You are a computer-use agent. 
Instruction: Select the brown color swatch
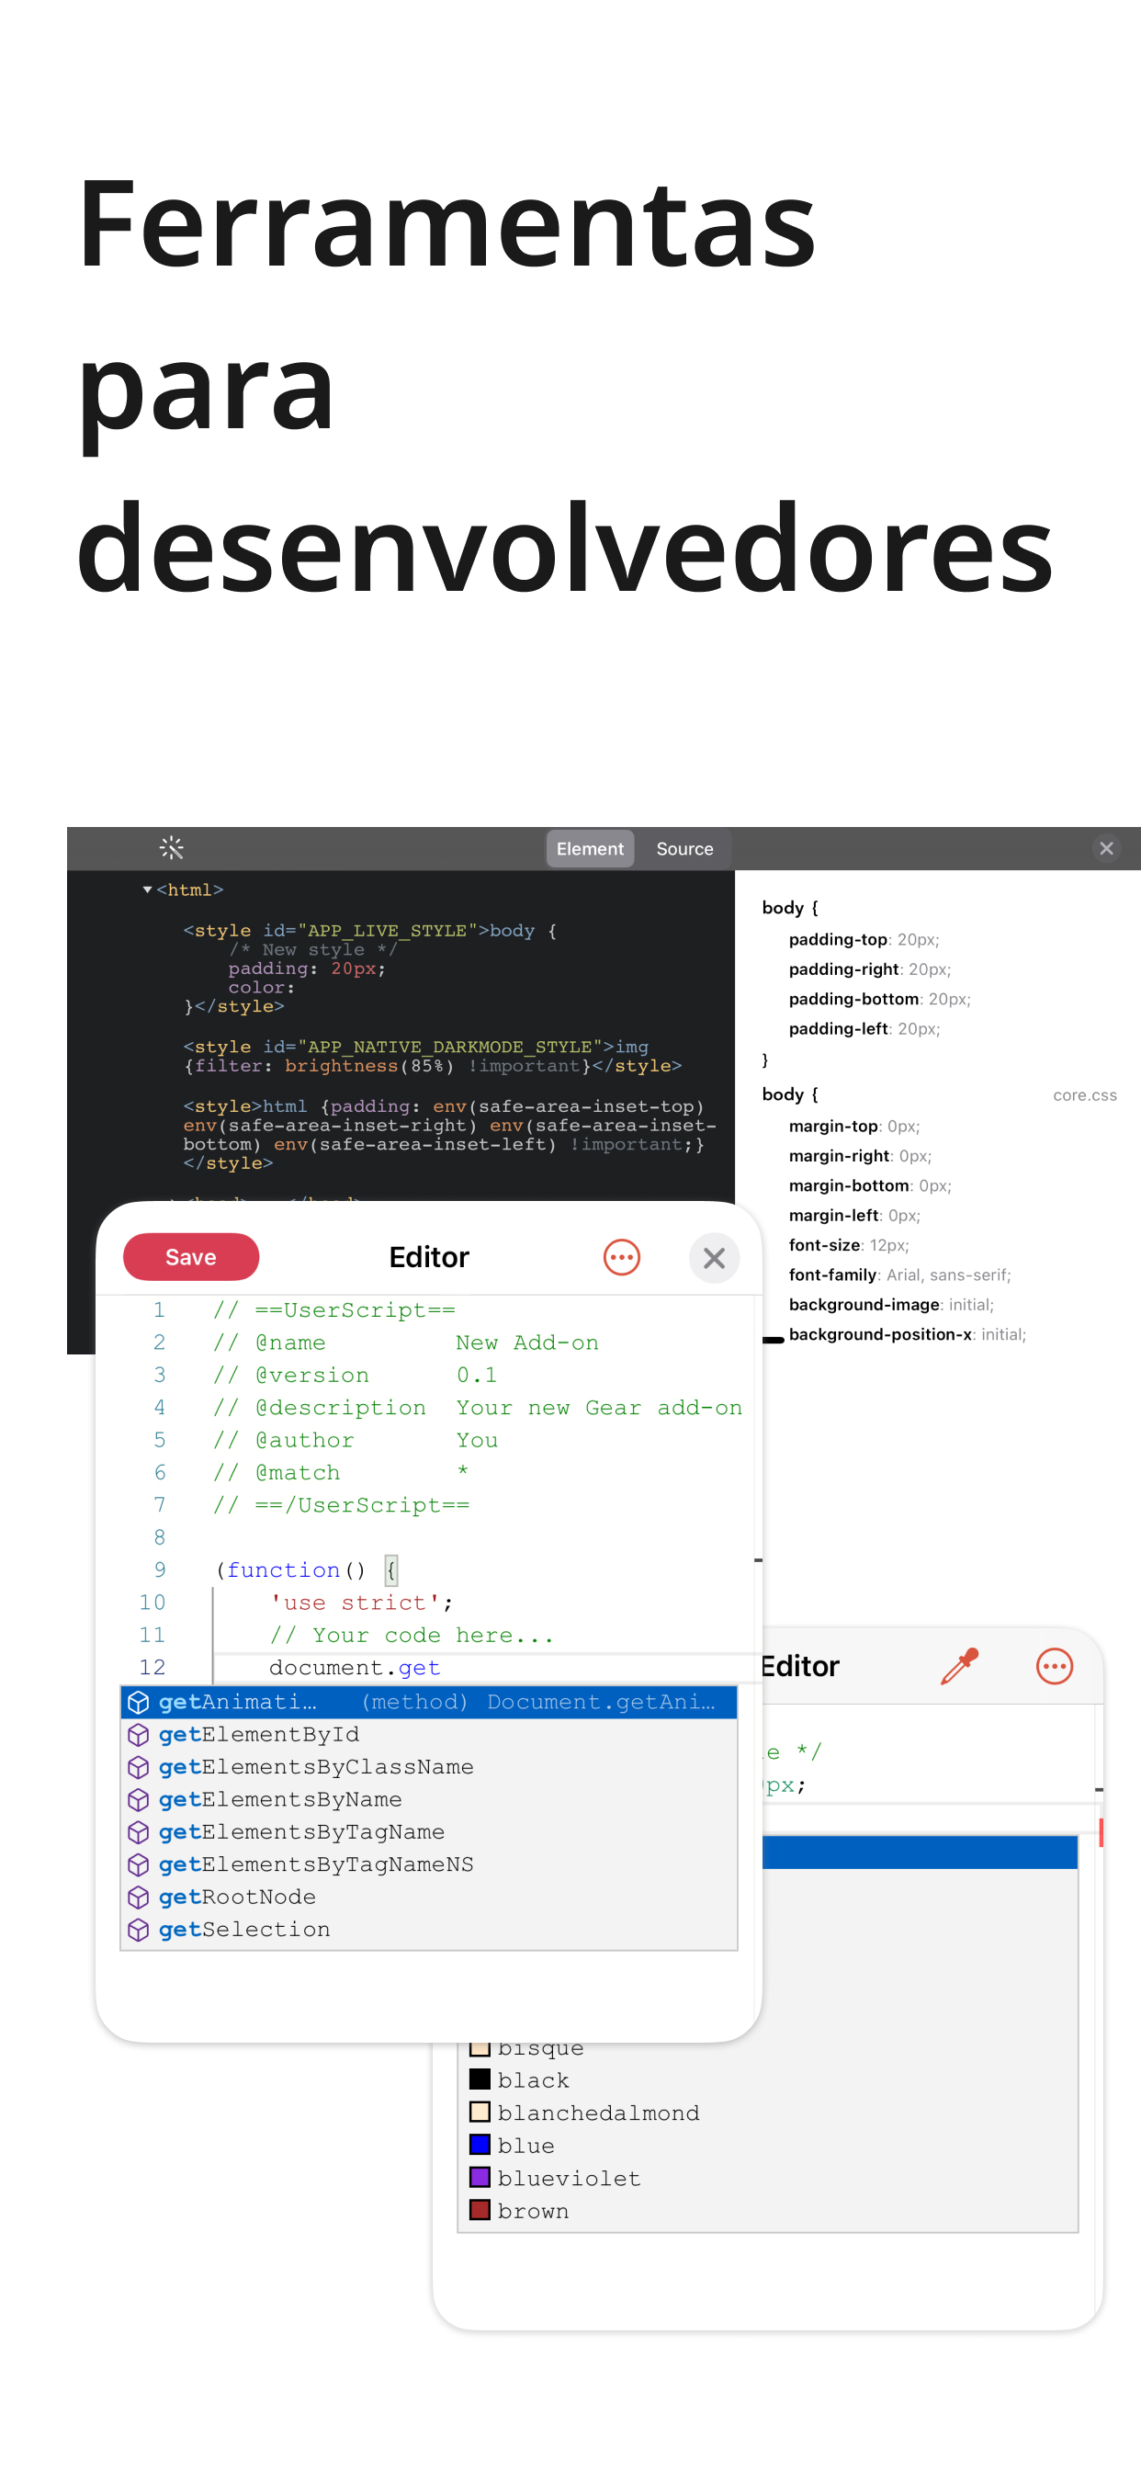(x=480, y=2209)
